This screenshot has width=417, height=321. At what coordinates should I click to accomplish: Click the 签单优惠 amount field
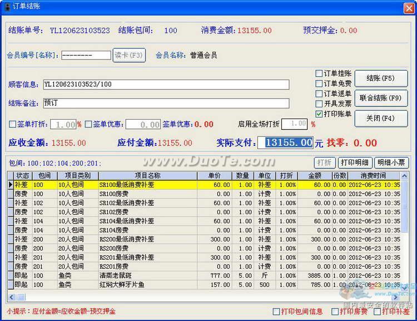pyautogui.click(x=143, y=124)
